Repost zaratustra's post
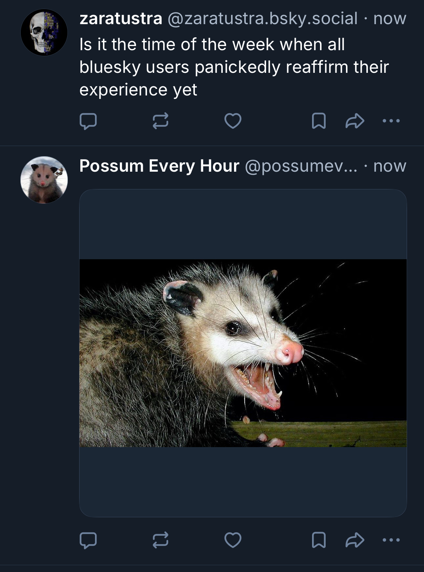Image resolution: width=424 pixels, height=572 pixels. click(160, 121)
